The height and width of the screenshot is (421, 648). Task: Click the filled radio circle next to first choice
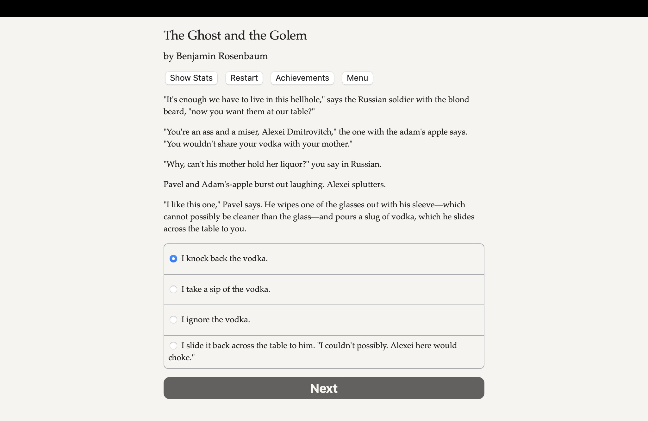173,259
